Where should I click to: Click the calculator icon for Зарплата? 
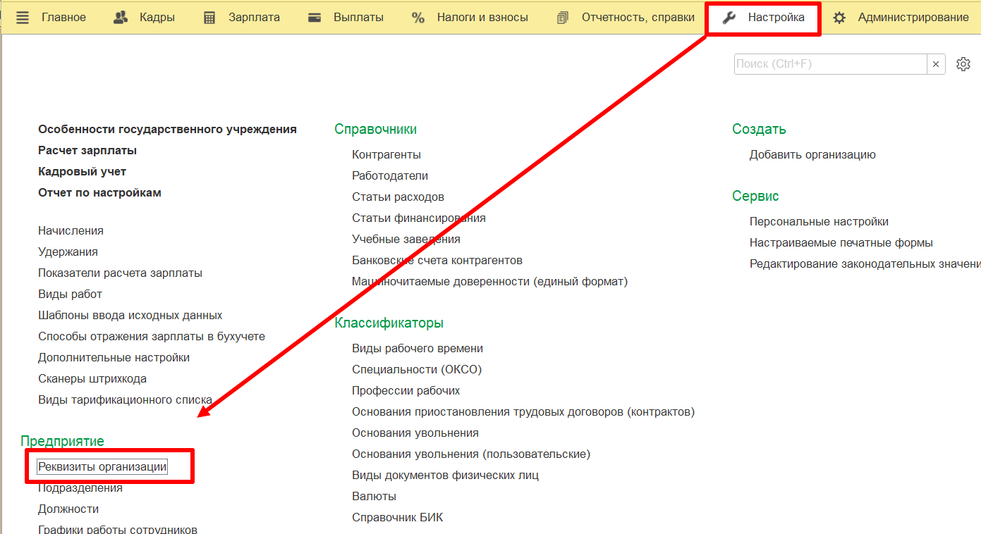(x=209, y=18)
